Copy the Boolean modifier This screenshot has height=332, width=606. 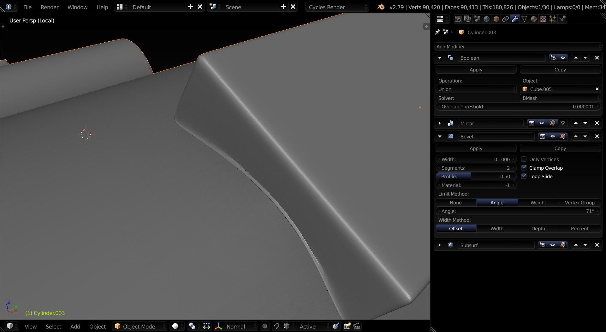point(560,70)
